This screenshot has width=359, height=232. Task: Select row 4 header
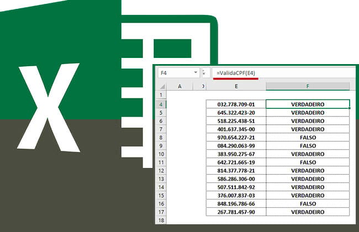pos(161,104)
